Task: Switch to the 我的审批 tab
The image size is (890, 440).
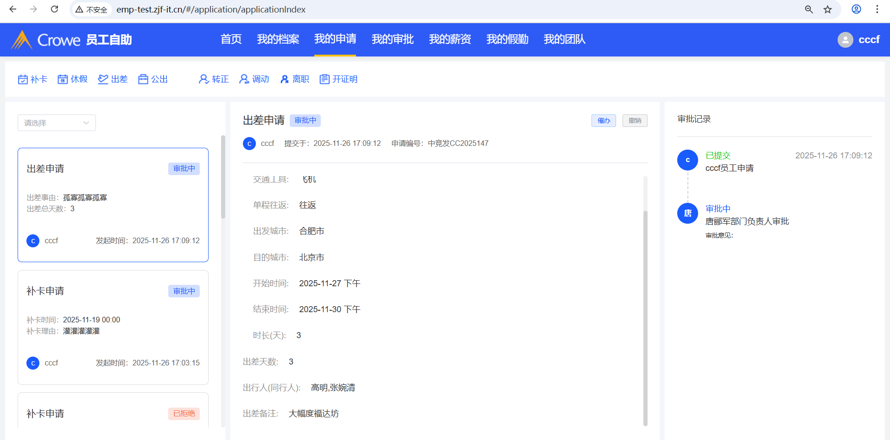Action: (x=392, y=39)
